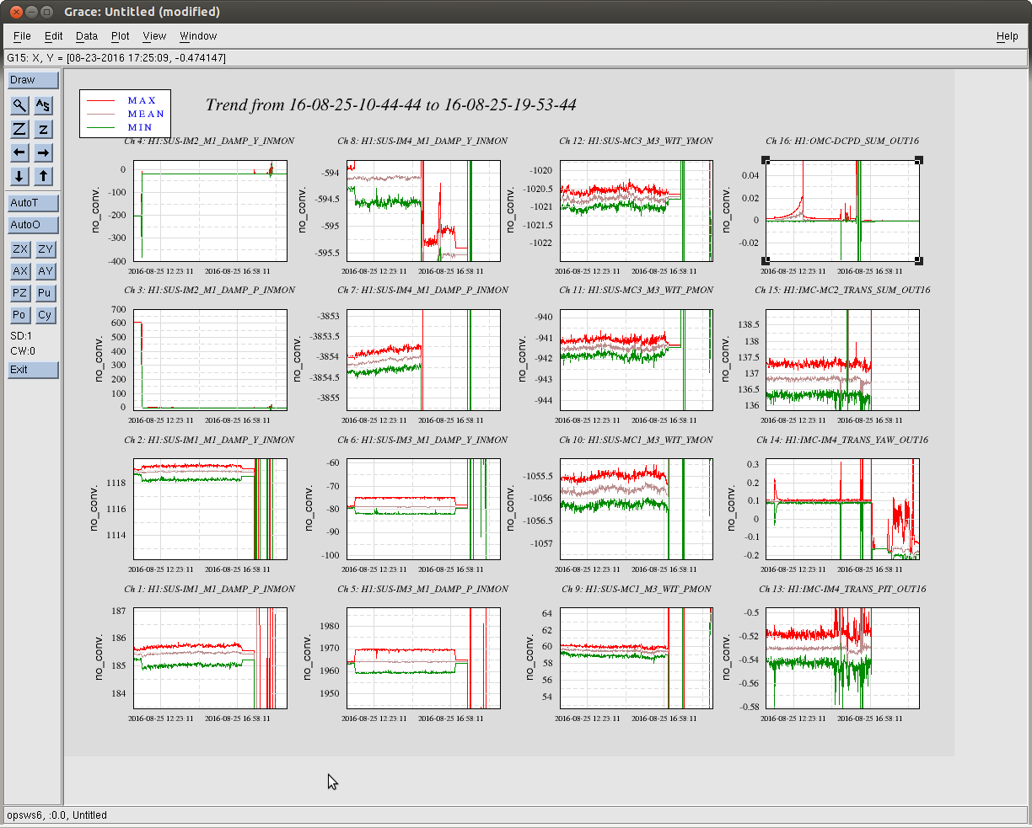Click the no_conv. axis label of Ch 4
The height and width of the screenshot is (828, 1032).
click(97, 209)
